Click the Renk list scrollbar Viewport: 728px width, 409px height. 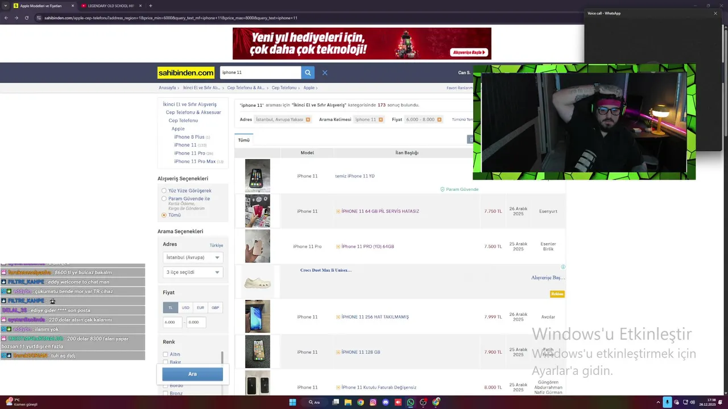[222, 358]
